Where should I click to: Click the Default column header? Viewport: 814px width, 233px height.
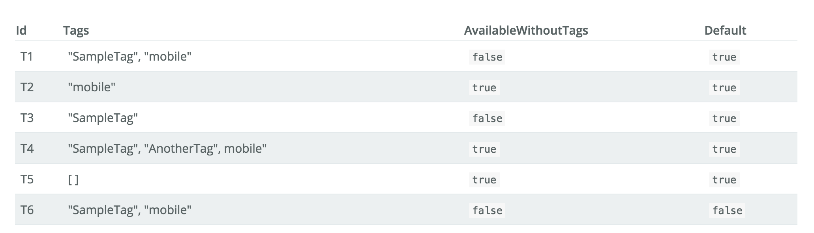tap(725, 30)
